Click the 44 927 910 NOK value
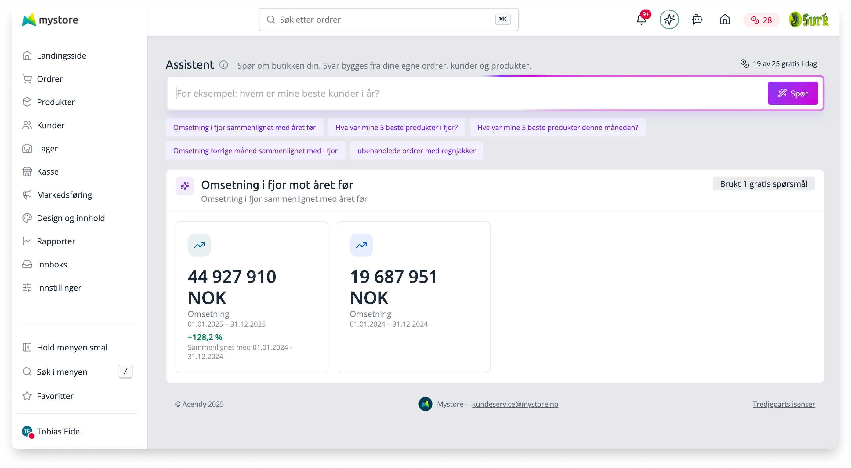 (x=232, y=287)
